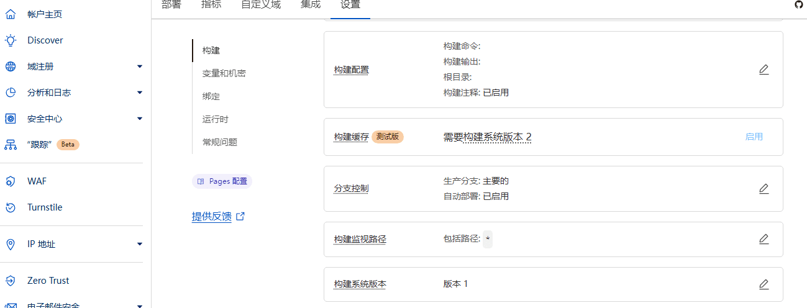
Task: Click the 构建系统版本 2 dotted link
Action: pyautogui.click(x=497, y=137)
